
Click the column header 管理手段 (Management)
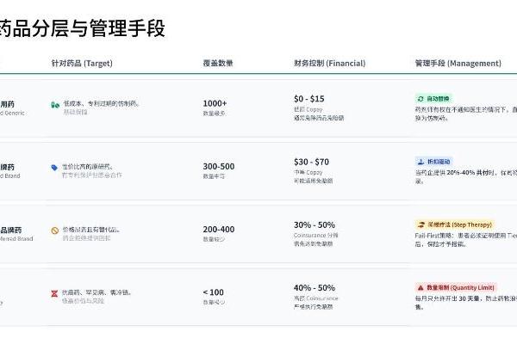458,63
